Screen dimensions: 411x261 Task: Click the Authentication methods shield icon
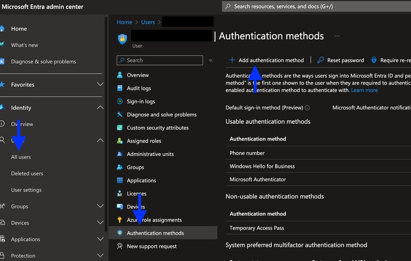click(x=120, y=233)
